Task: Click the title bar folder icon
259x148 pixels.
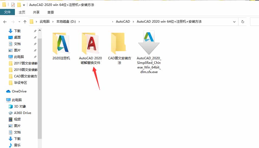Action: (x=4, y=5)
